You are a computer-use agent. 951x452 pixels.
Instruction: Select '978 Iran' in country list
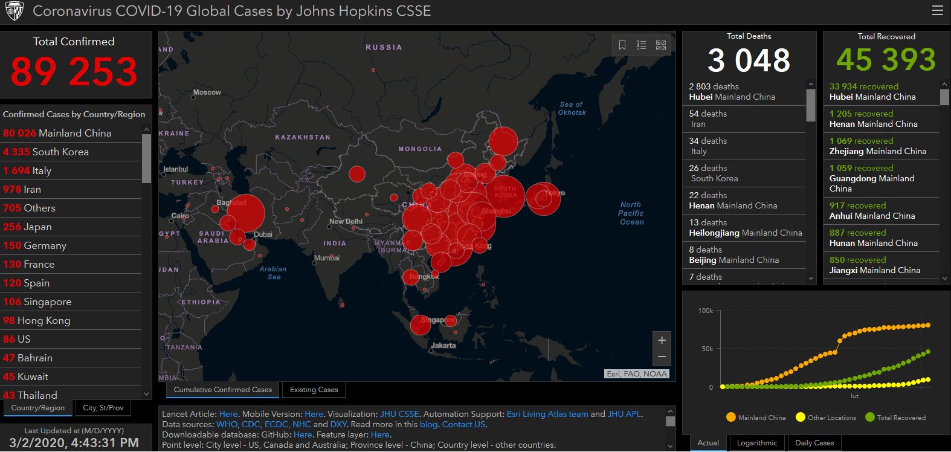[71, 189]
